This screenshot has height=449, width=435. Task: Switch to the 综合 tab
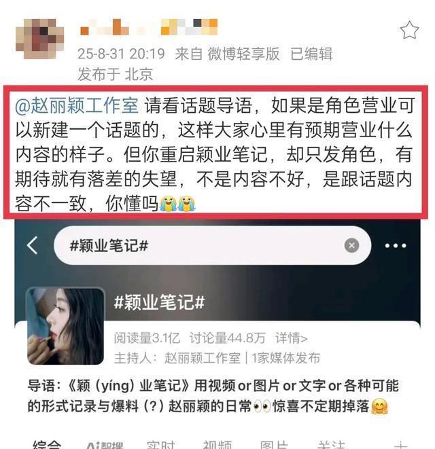coord(47,445)
